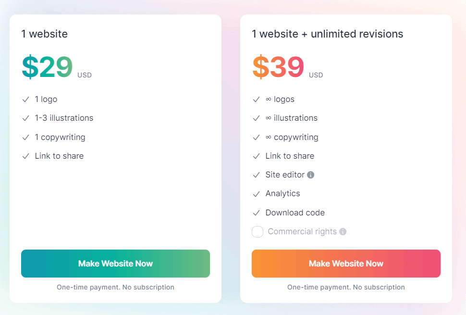The width and height of the screenshot is (466, 315).
Task: Click the info icon next to Site editor
Action: (310, 175)
